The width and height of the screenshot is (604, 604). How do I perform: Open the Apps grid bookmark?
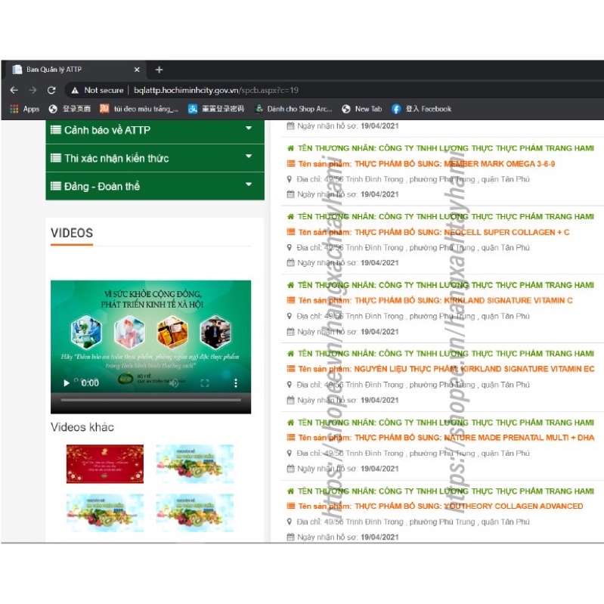click(x=25, y=109)
